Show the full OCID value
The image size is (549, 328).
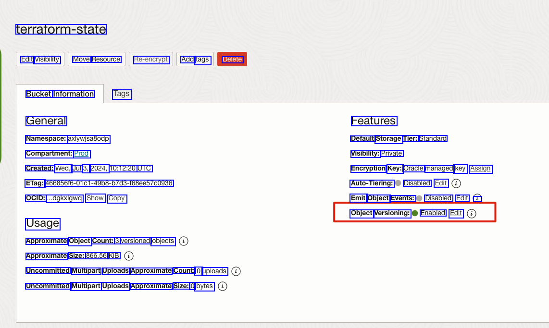click(95, 198)
